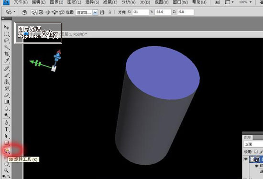Select the Eyedropper tool
This screenshot has width=263, height=179.
(7, 61)
